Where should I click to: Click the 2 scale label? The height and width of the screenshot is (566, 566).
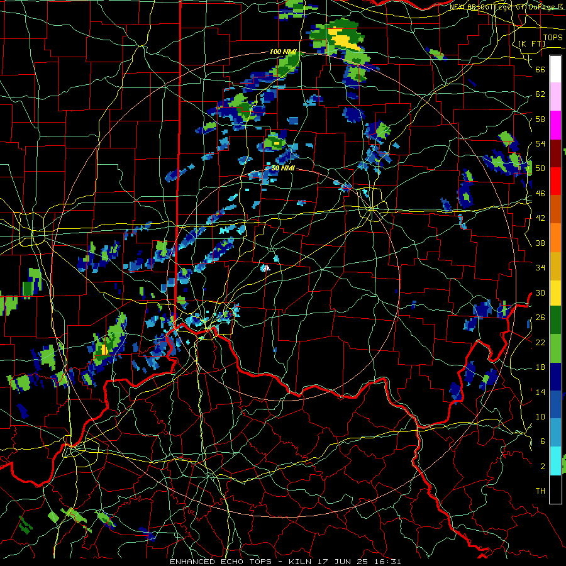(x=543, y=466)
